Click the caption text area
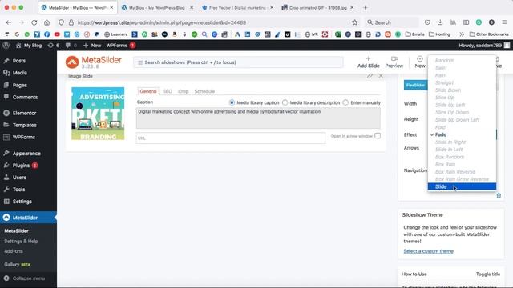Screen dimensions: 513x288 coord(258,118)
